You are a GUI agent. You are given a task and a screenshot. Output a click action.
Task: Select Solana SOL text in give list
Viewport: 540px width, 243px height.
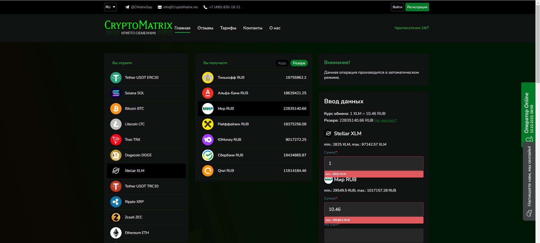tap(135, 93)
